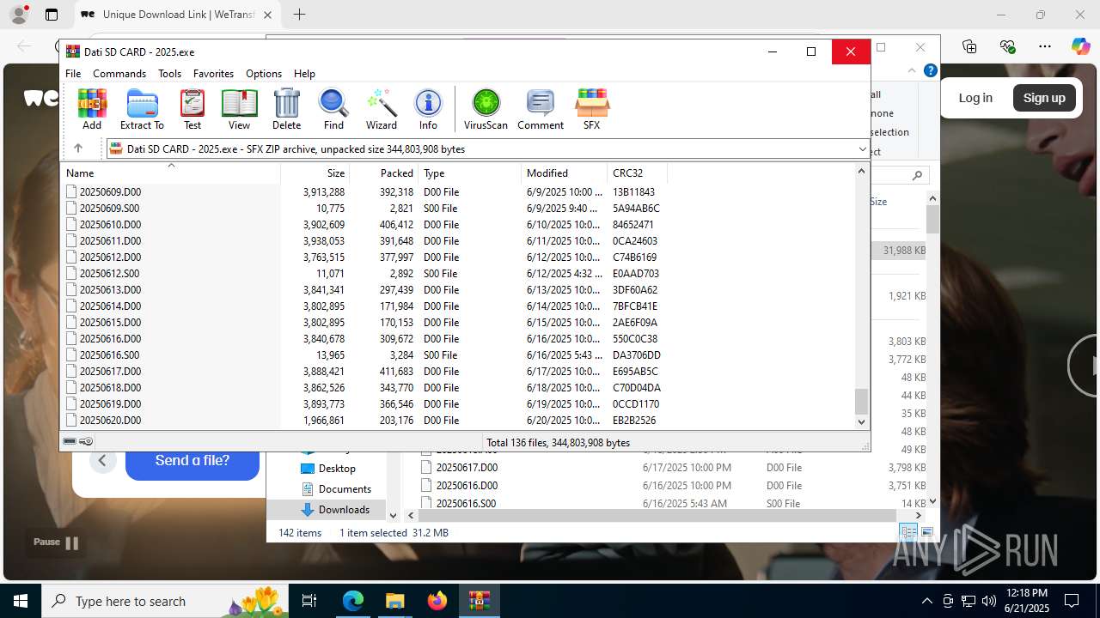The height and width of the screenshot is (618, 1100).
Task: Expand the archive path dropdown
Action: (862, 149)
